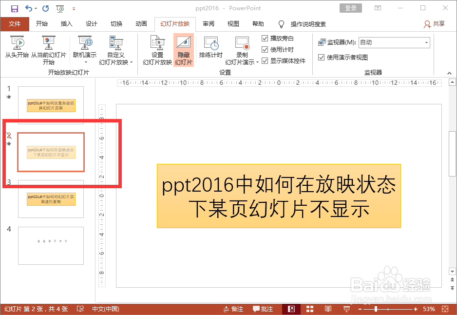Click slide 2 animation star icon

click(x=9, y=143)
